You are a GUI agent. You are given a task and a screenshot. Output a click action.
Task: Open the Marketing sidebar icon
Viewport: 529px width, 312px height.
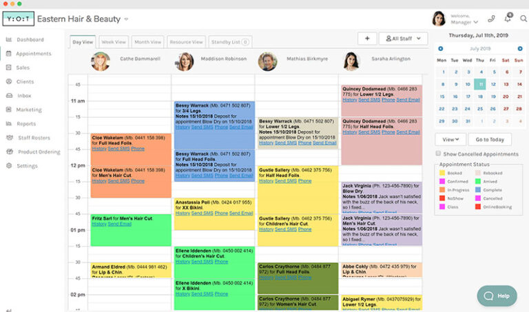tap(9, 110)
